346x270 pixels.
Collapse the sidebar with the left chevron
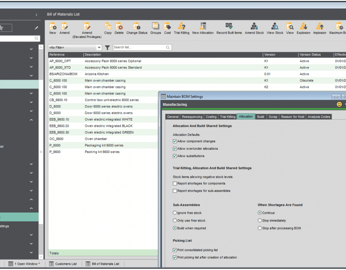click(36, 15)
